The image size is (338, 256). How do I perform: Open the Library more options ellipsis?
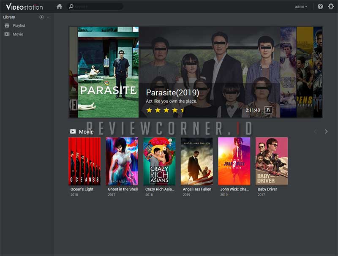pos(49,17)
